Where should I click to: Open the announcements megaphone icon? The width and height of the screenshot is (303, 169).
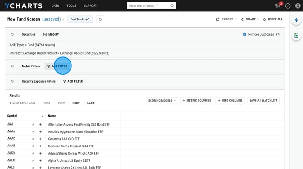278,5
